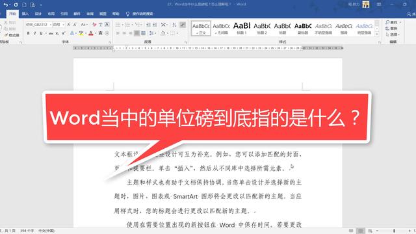Undo the last action in the quick access toolbar
This screenshot has height=234, width=416.
coord(5,5)
